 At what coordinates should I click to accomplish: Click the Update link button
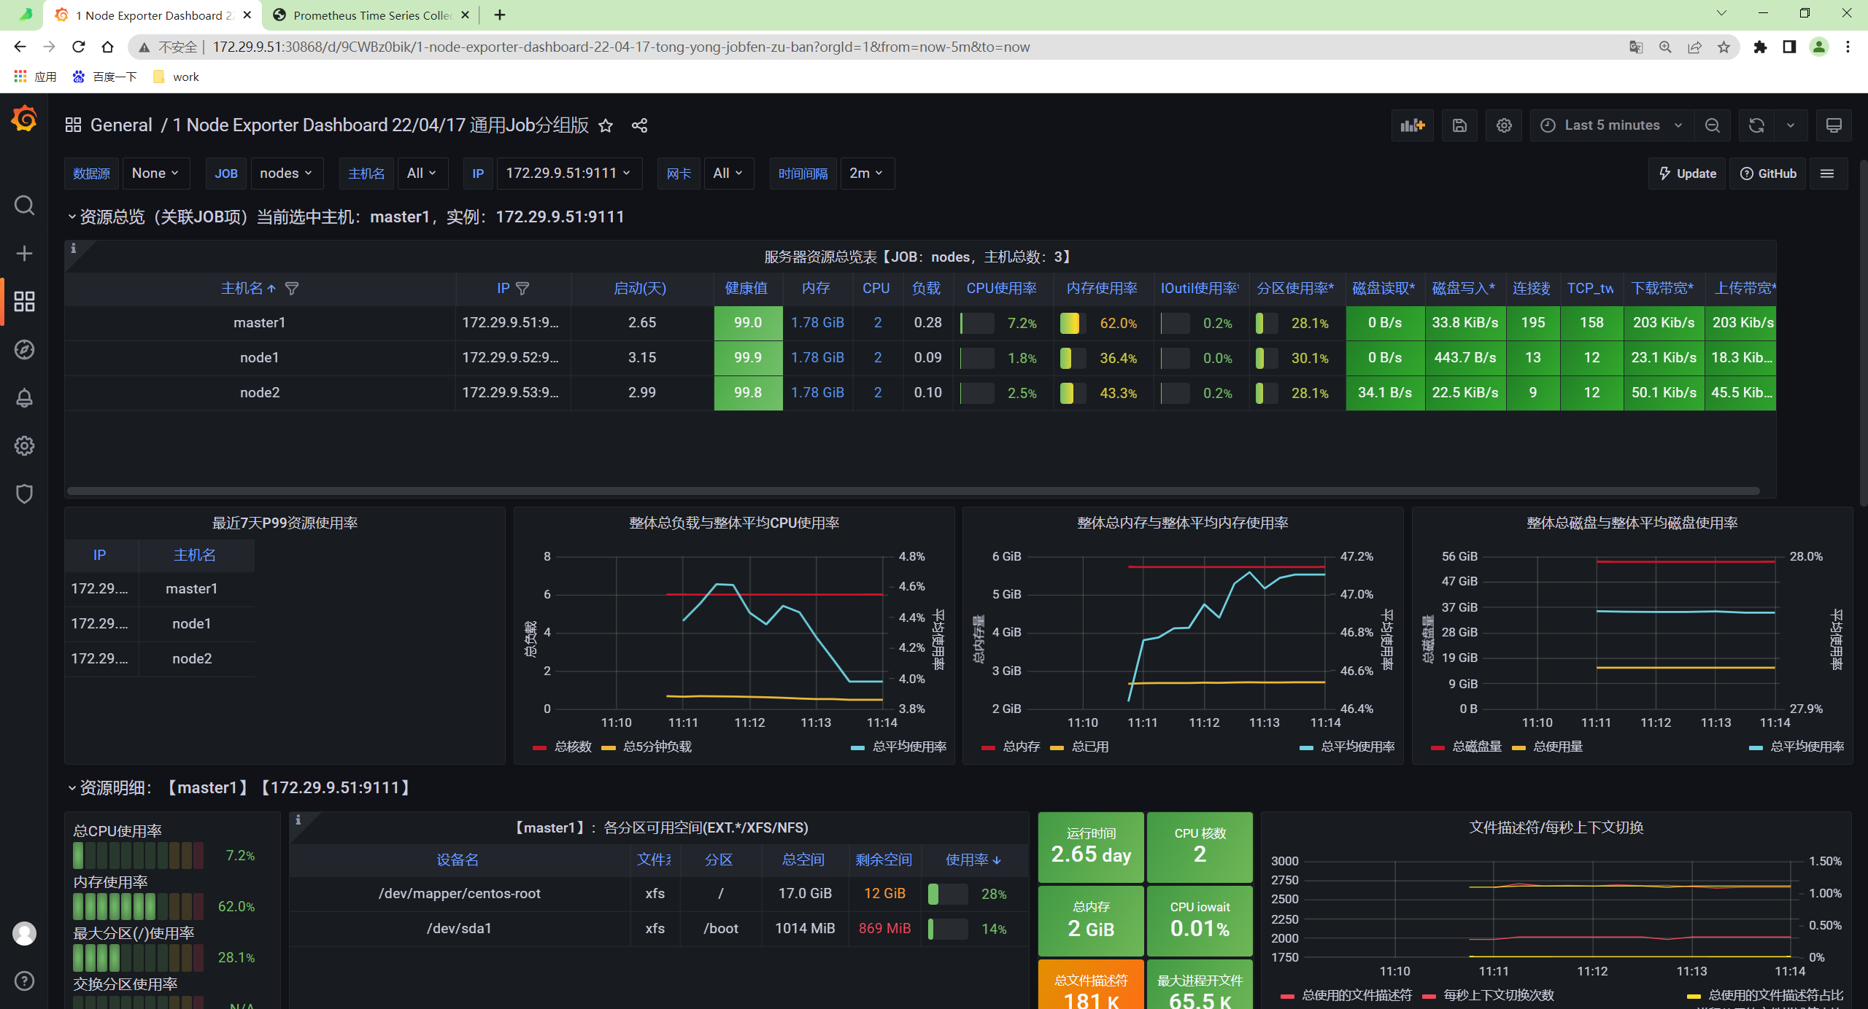[x=1687, y=174]
